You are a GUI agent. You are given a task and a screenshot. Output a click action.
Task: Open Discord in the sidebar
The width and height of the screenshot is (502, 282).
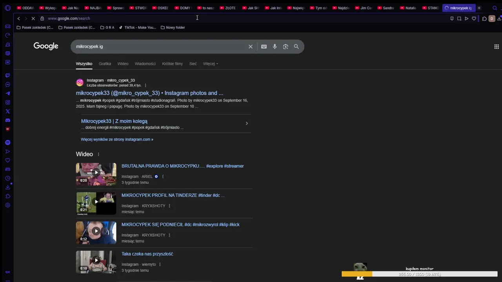click(x=7, y=120)
